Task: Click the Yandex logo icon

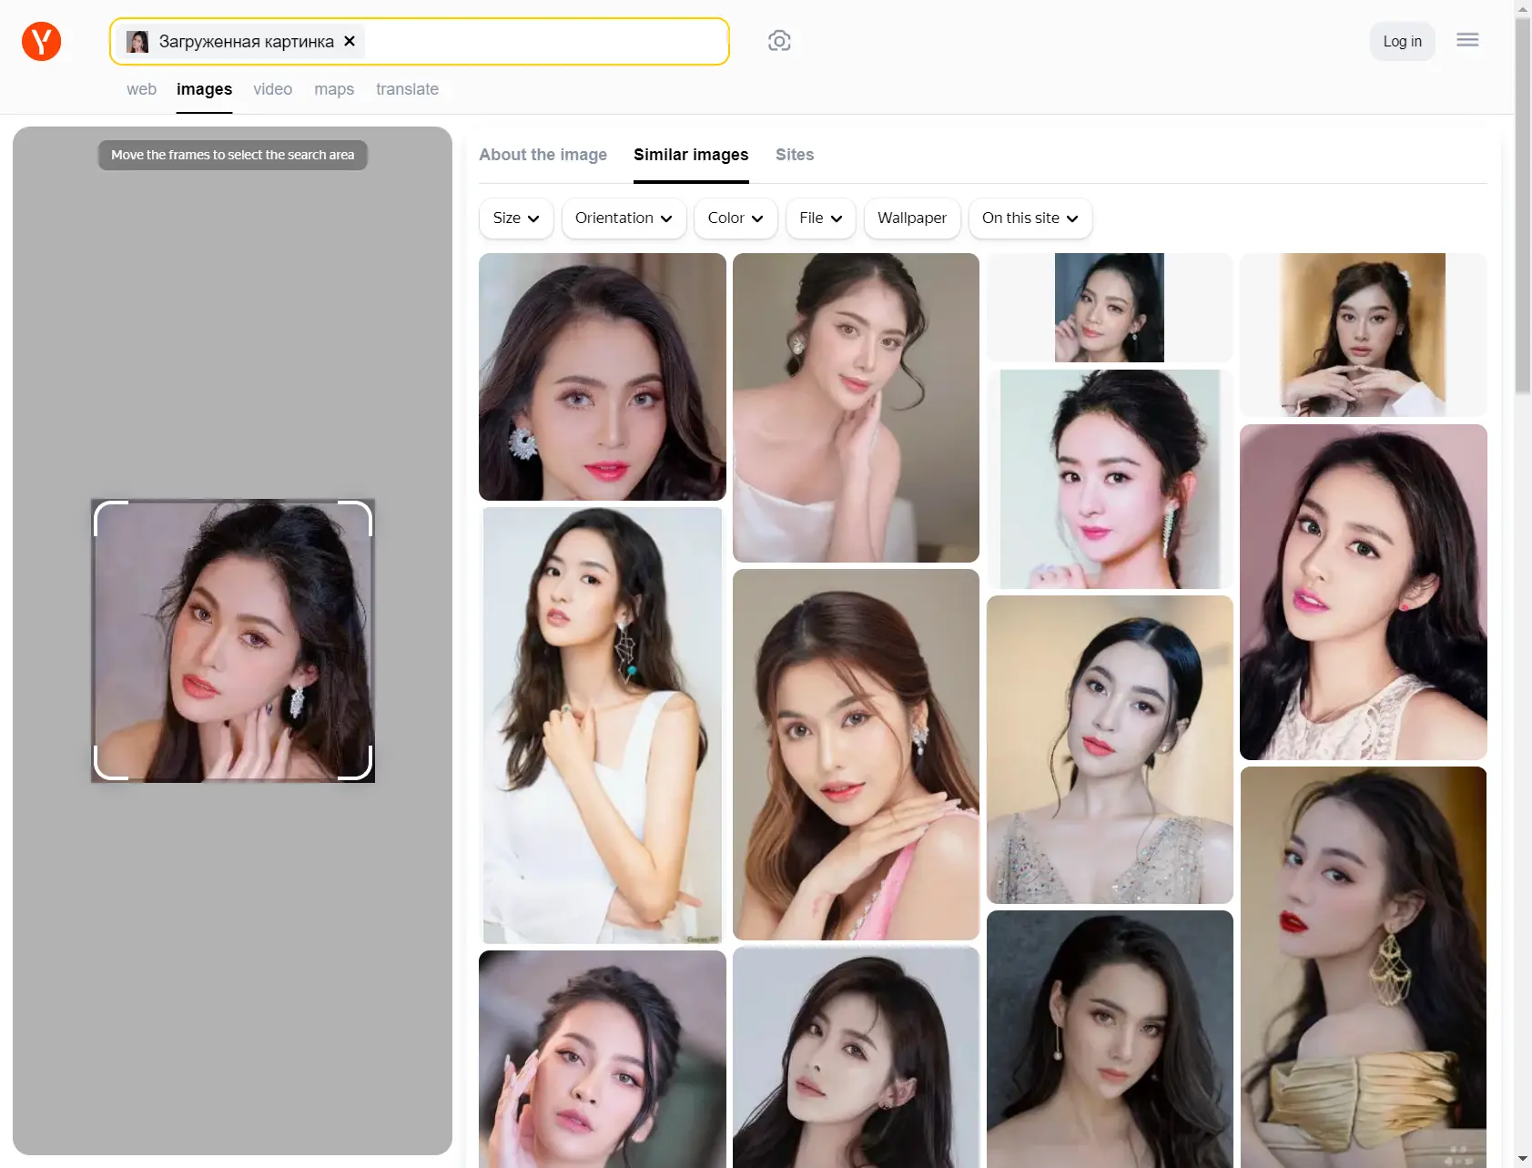Action: pyautogui.click(x=41, y=42)
